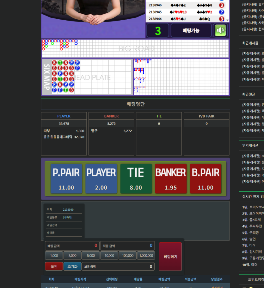Click the 베팅명단 header
This screenshot has height=288, width=264.
pos(136,104)
